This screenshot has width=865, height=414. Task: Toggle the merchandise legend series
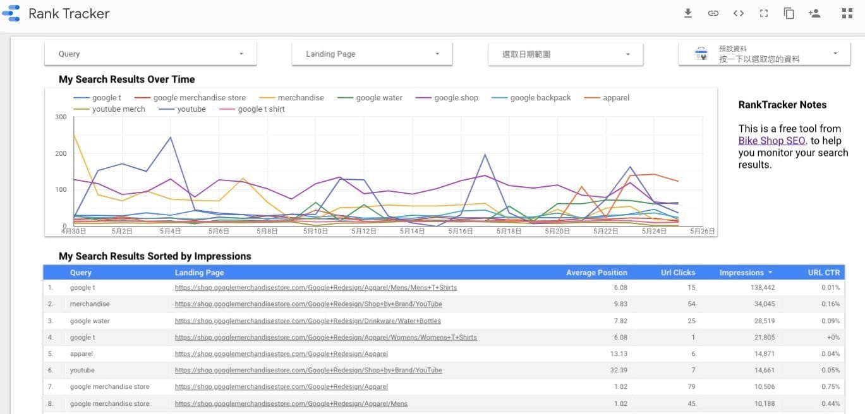click(x=300, y=98)
